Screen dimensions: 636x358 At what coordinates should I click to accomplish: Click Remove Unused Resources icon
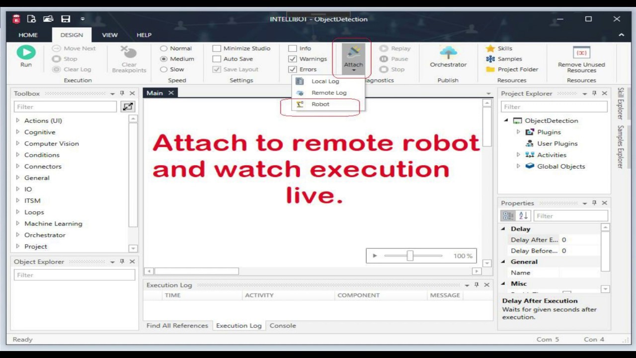click(581, 52)
